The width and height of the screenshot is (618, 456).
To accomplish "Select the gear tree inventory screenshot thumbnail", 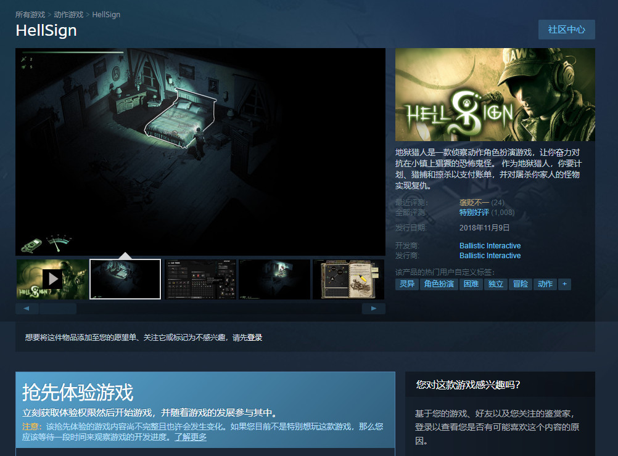I will [199, 279].
